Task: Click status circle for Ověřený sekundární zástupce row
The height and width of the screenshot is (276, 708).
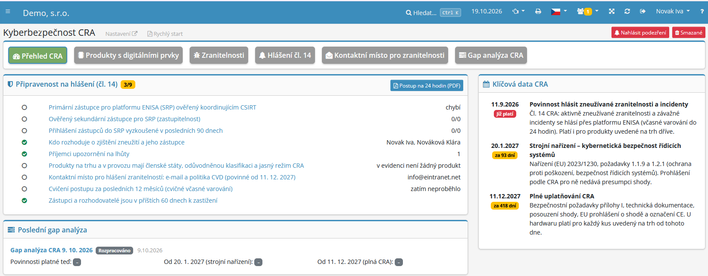Action: point(24,119)
